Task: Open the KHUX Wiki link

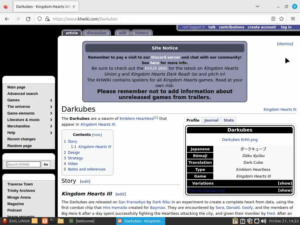Action: 156,68
